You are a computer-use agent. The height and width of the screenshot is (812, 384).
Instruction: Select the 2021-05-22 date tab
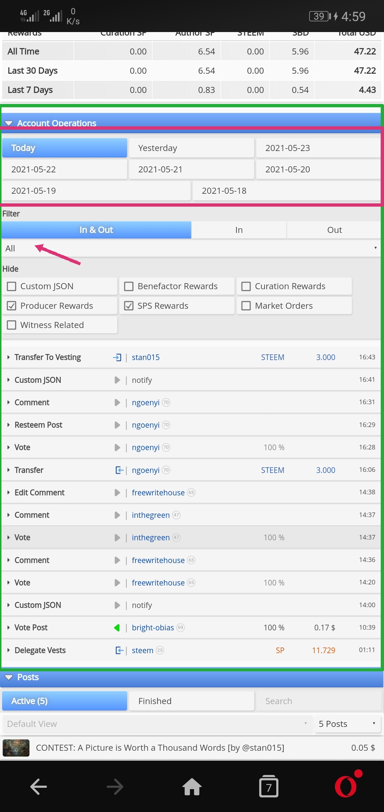tap(65, 169)
